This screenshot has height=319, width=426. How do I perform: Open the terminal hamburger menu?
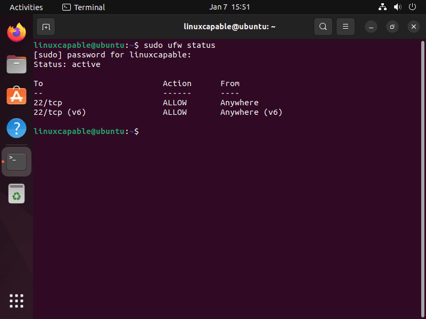tap(345, 27)
